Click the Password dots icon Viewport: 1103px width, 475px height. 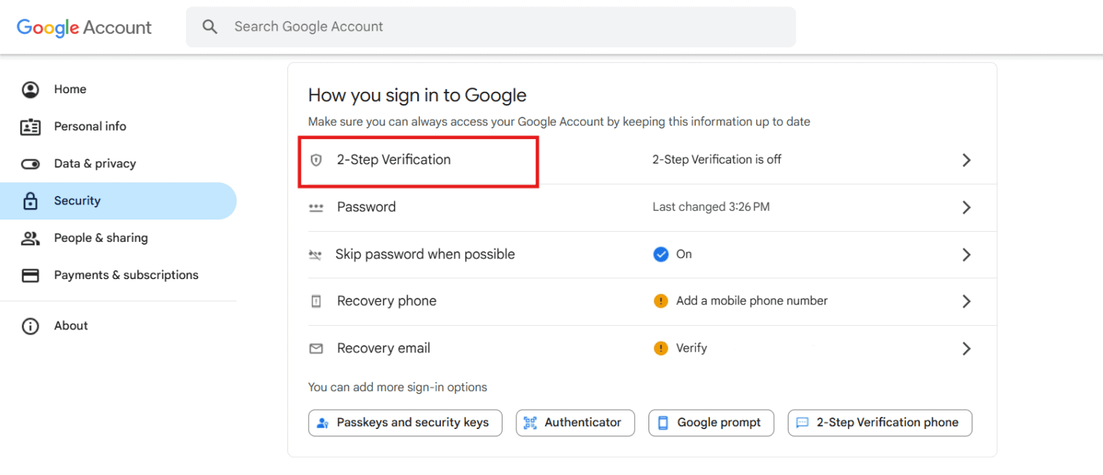pyautogui.click(x=316, y=207)
